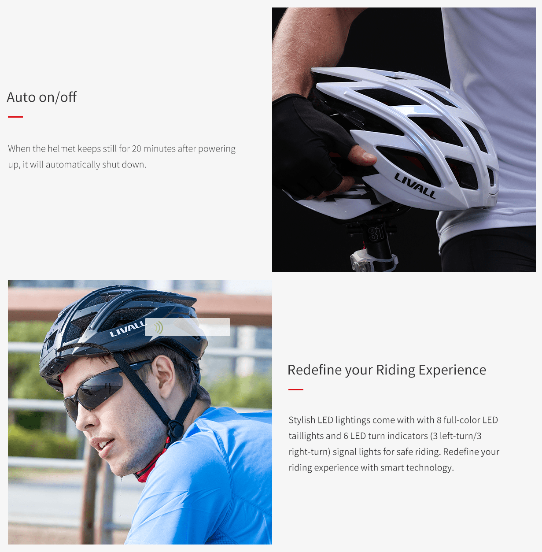
Task: Click the clear taillight under the saddle
Action: [361, 260]
